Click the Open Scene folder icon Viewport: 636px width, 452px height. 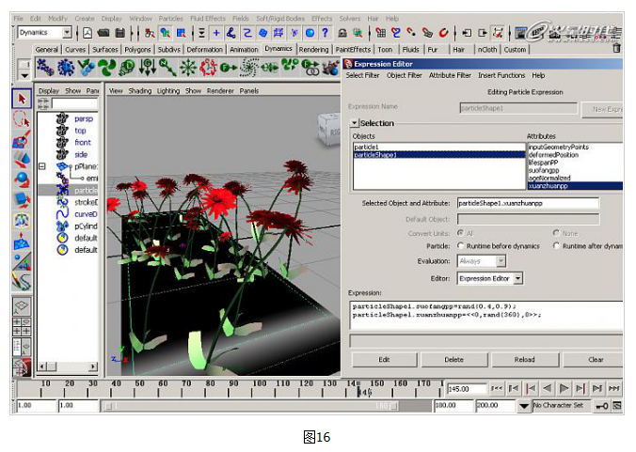pos(103,33)
